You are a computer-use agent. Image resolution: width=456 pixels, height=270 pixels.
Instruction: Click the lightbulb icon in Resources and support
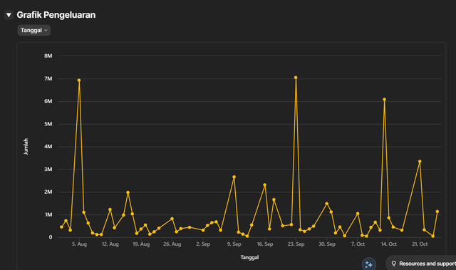[x=394, y=264]
